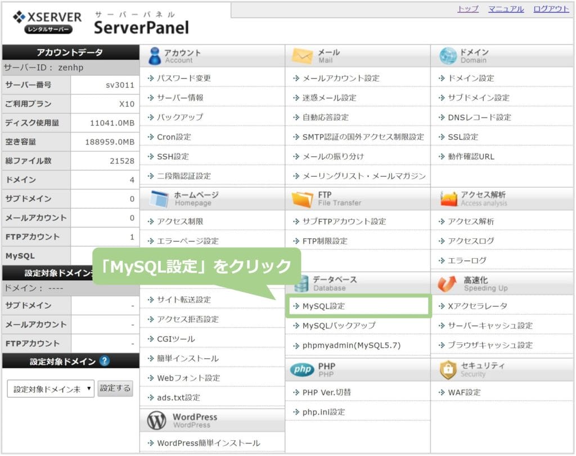This screenshot has height=456, width=576.
Task: Click the Domain globe icon
Action: [448, 56]
